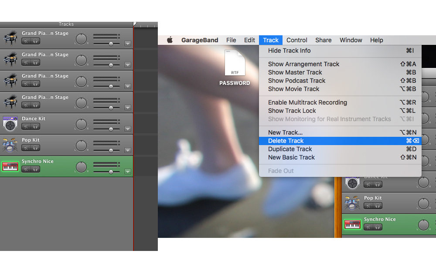Solo the first Grand Piano track with headphone icon
This screenshot has height=271, width=436.
click(x=35, y=41)
